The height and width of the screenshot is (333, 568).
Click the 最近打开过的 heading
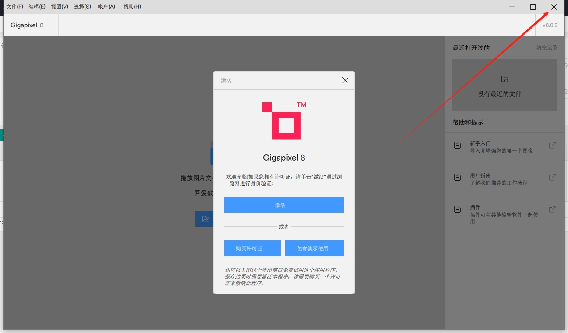471,48
